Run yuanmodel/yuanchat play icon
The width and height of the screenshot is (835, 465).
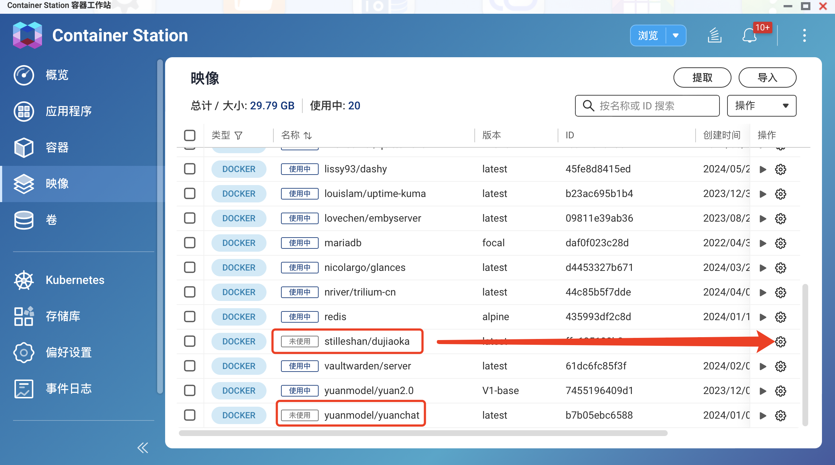(x=763, y=415)
